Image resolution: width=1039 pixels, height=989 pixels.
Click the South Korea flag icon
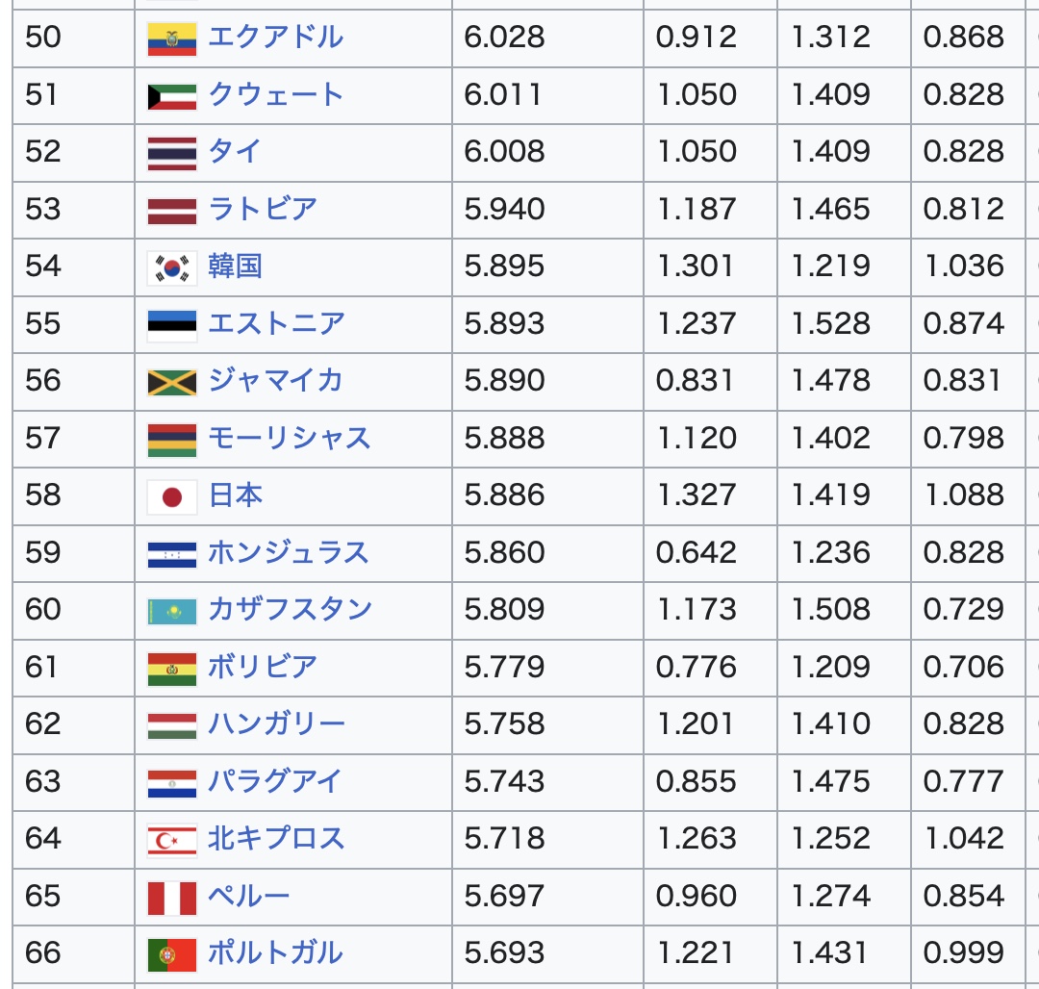(x=172, y=266)
